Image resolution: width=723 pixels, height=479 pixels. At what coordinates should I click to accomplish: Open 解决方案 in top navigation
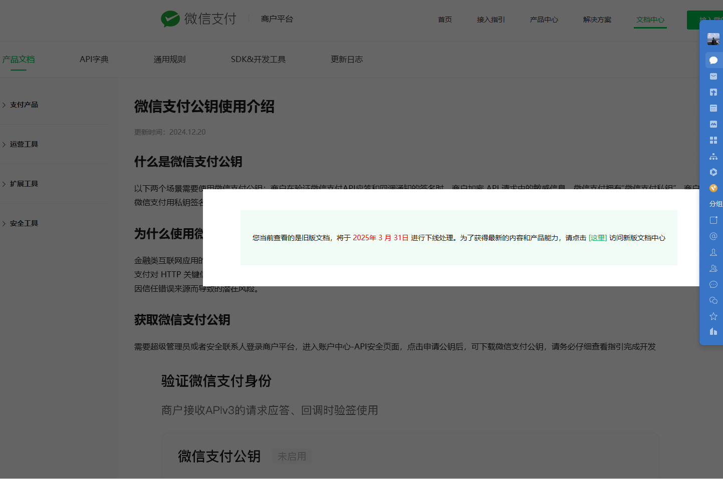pyautogui.click(x=597, y=20)
